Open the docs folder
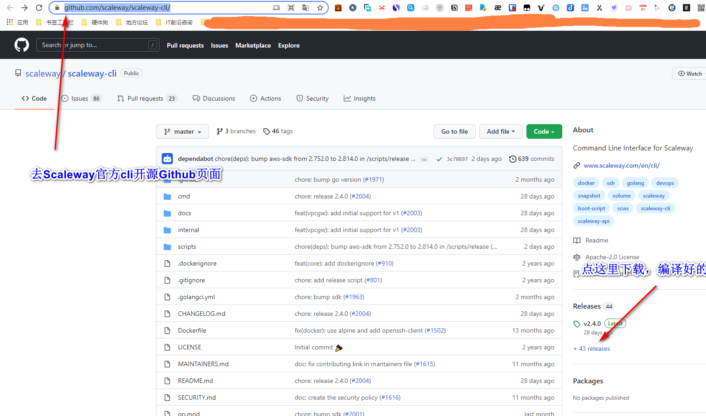This screenshot has width=706, height=416. (x=185, y=213)
